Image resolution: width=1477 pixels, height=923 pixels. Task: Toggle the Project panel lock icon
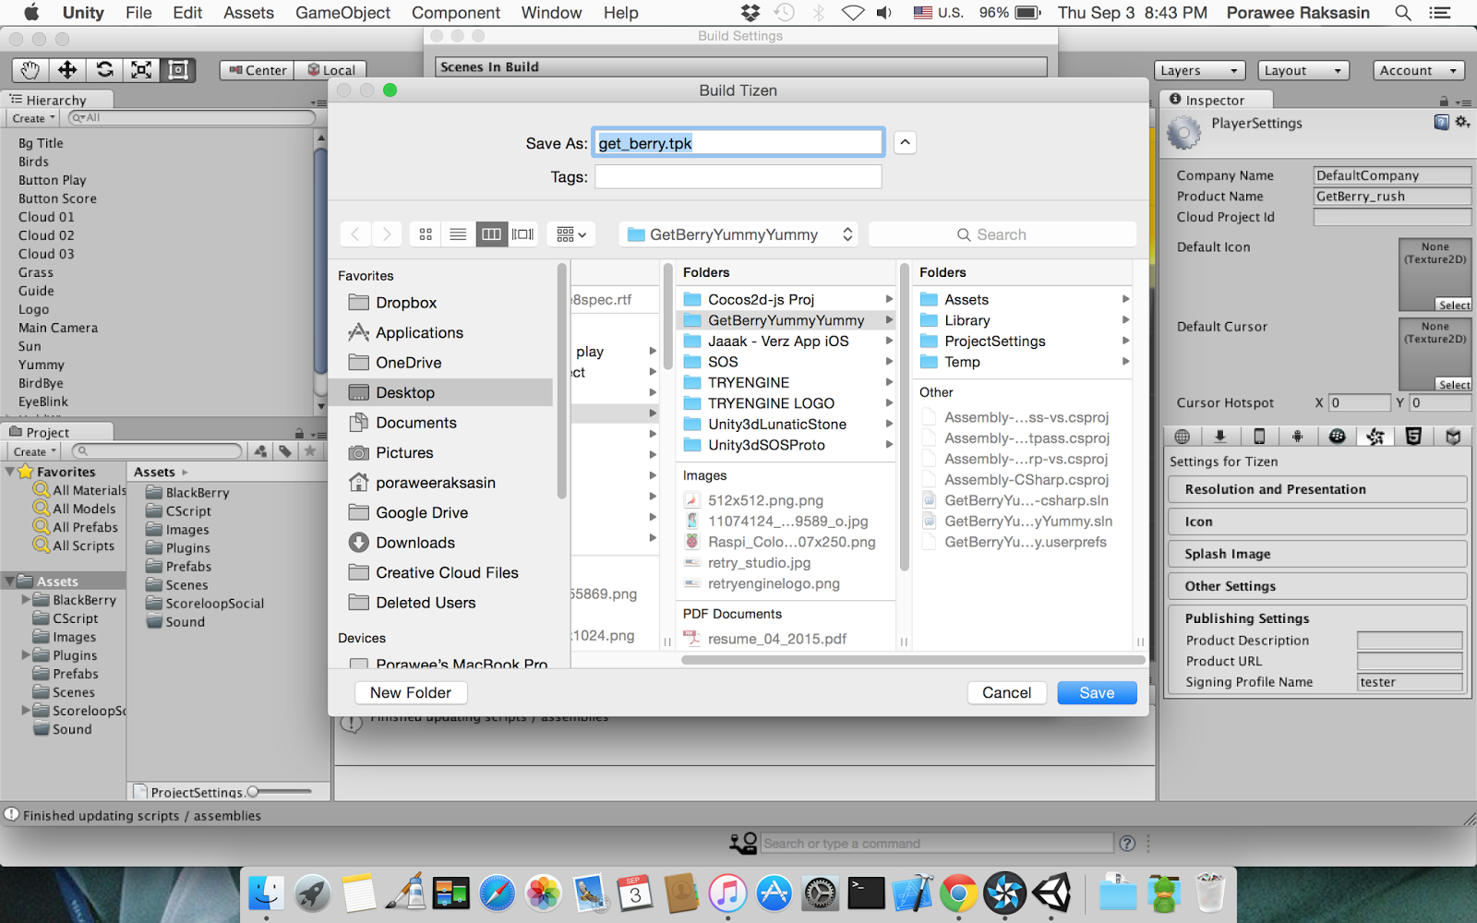tap(299, 433)
